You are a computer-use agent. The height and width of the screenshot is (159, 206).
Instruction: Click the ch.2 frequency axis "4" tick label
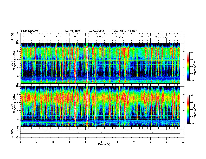pos(18,111)
